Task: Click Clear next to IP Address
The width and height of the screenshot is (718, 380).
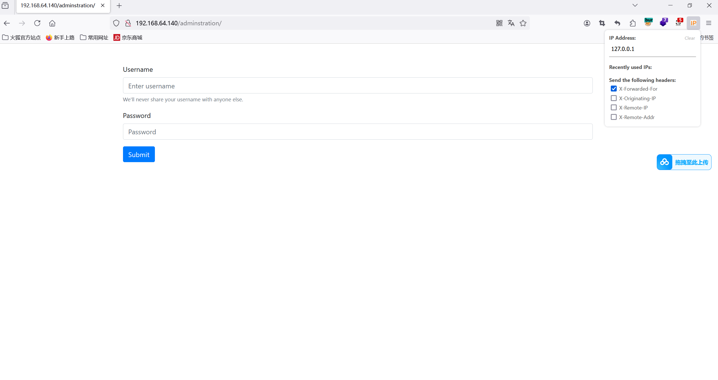Action: pyautogui.click(x=690, y=38)
